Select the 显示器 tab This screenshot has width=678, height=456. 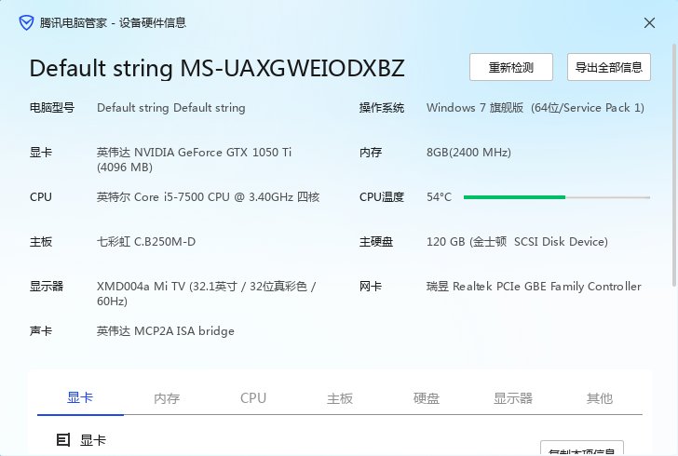(513, 398)
